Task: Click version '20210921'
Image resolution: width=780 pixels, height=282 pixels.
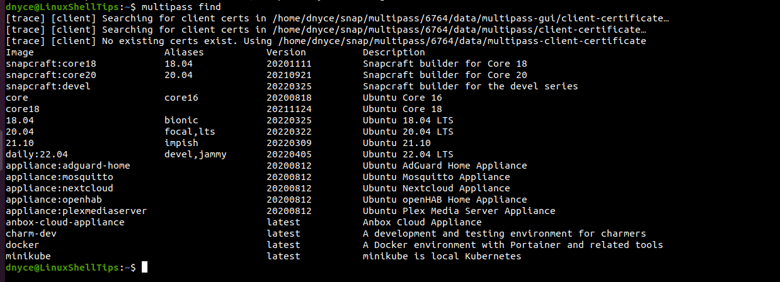Action: click(x=289, y=75)
